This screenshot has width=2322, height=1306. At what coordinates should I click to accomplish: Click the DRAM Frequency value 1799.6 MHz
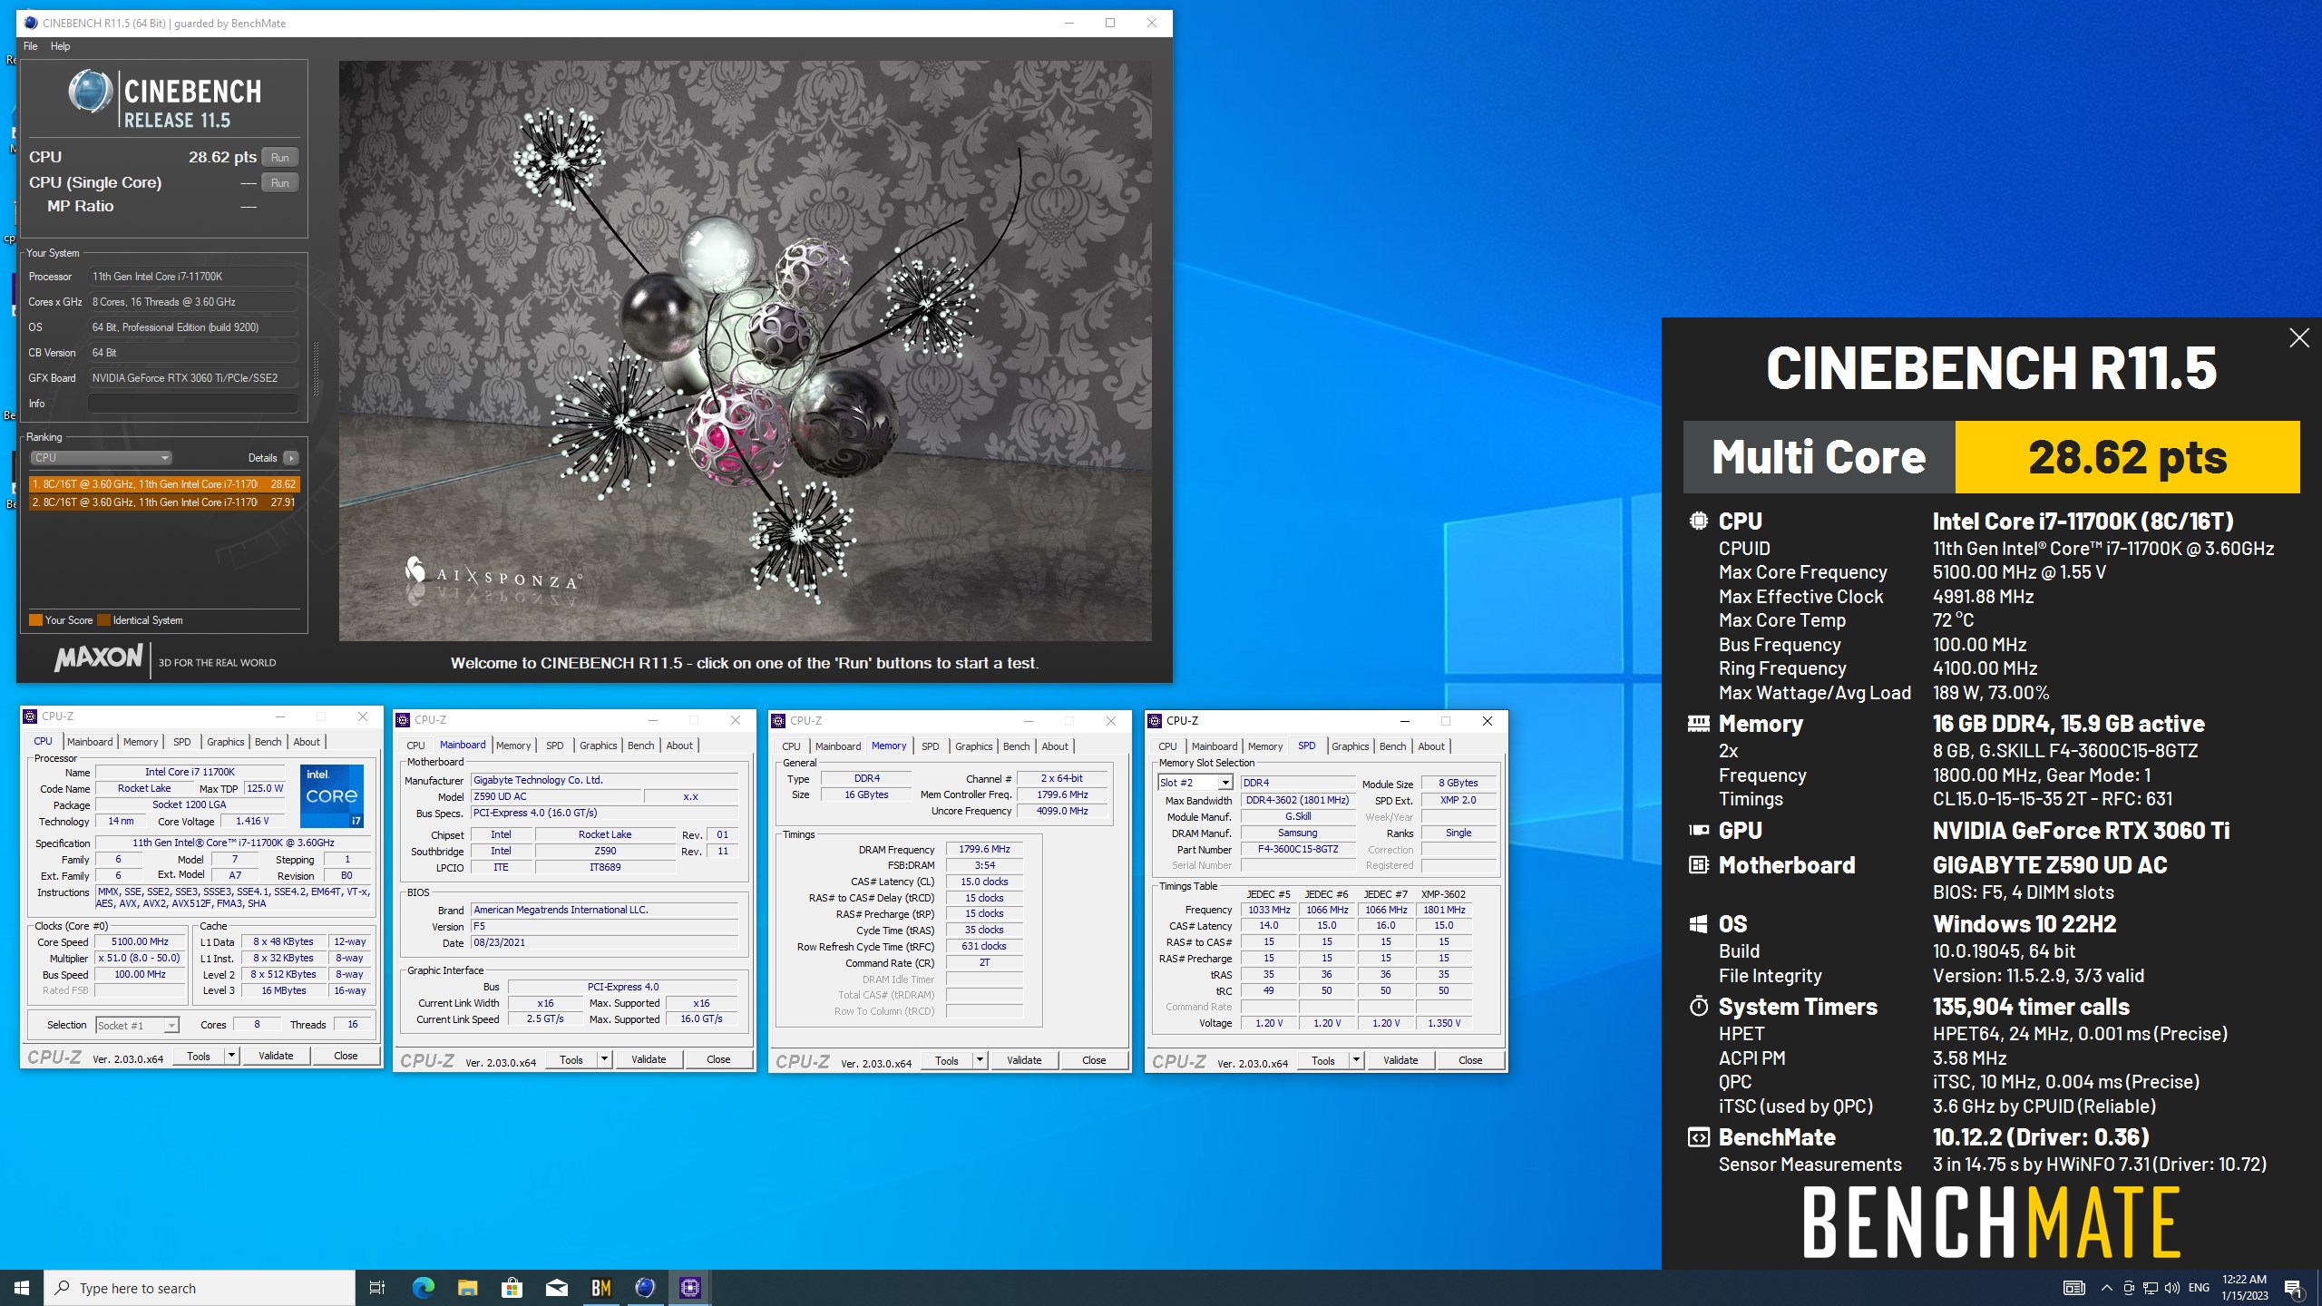point(984,850)
